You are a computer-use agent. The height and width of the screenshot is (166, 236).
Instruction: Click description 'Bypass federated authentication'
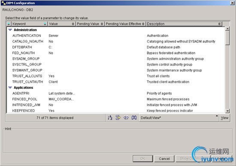(x=171, y=53)
